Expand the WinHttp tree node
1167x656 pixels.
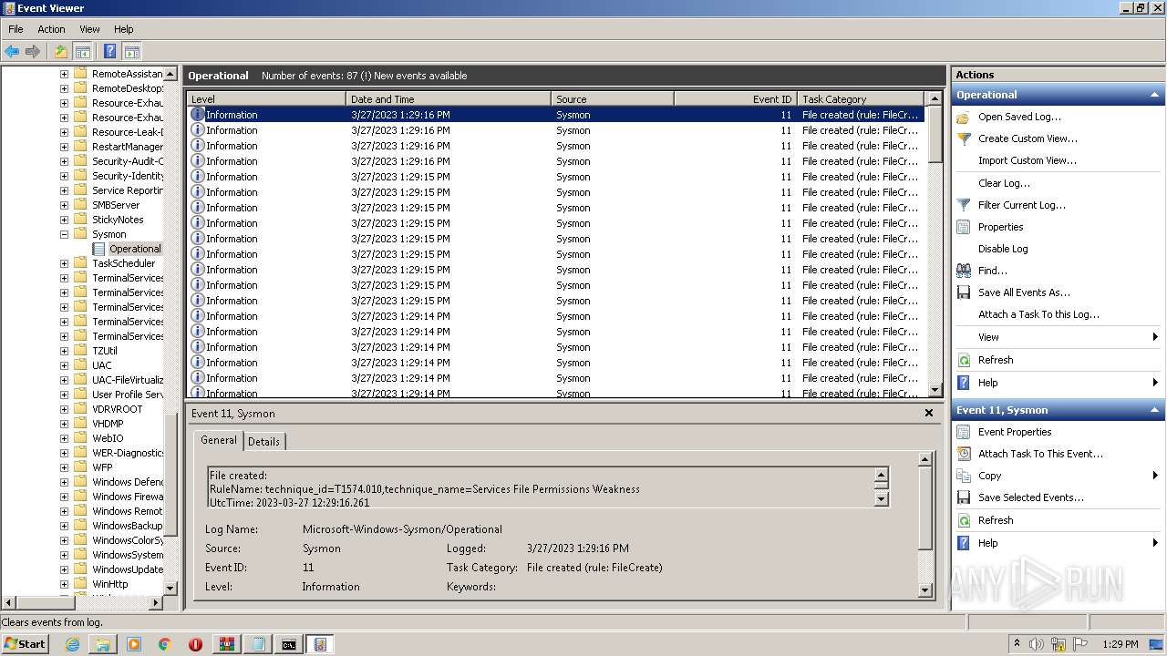(64, 584)
